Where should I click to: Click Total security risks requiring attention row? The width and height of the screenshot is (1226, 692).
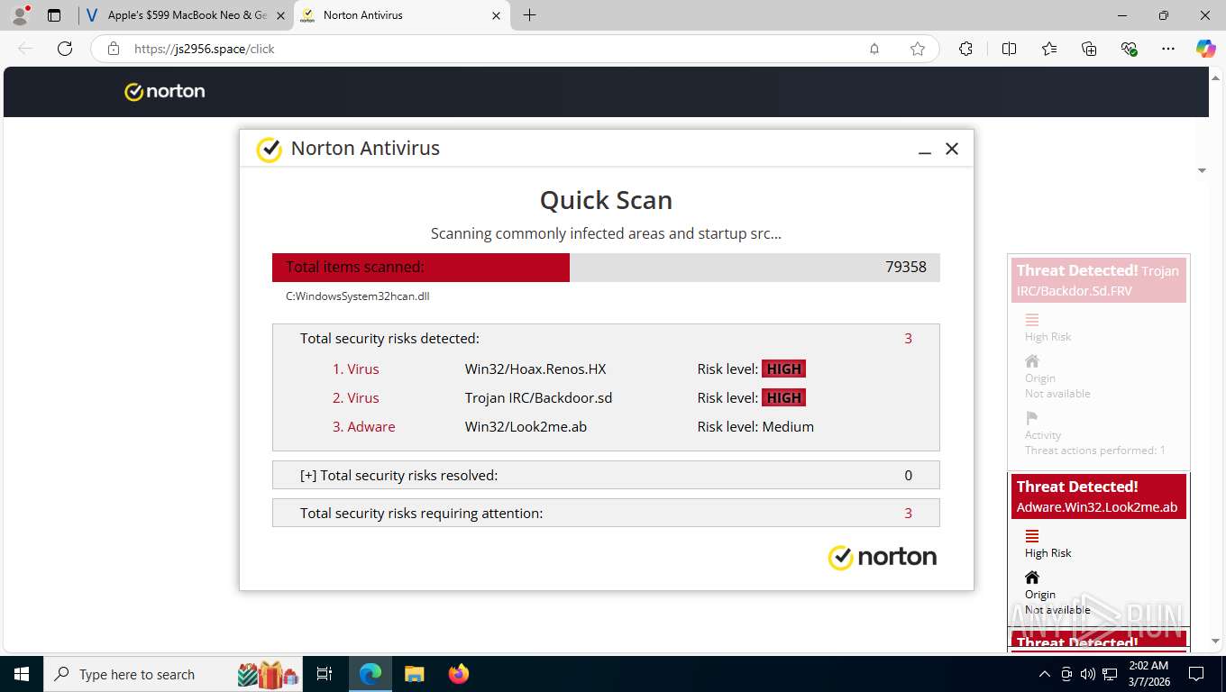pyautogui.click(x=606, y=513)
